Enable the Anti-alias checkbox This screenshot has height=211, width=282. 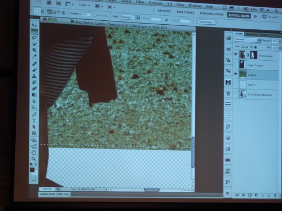click(x=95, y=15)
